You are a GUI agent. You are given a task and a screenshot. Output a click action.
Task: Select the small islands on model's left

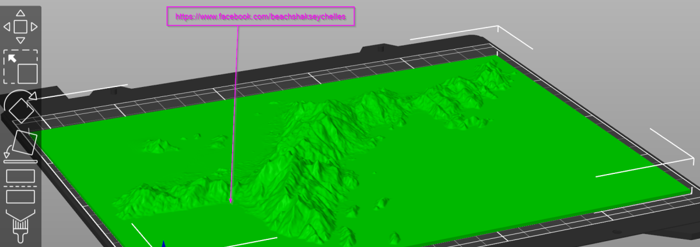(157, 145)
